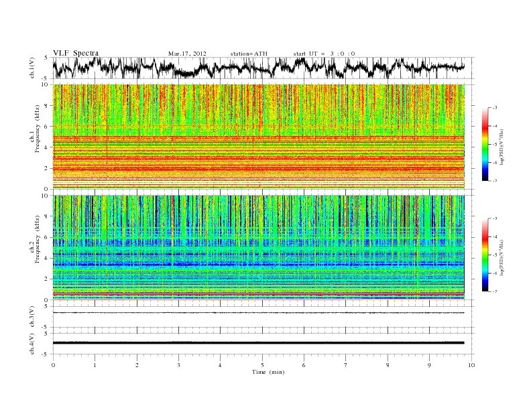Click the time axis tick label "2"
Image resolution: width=531 pixels, height=410 pixels.
pyautogui.click(x=137, y=365)
